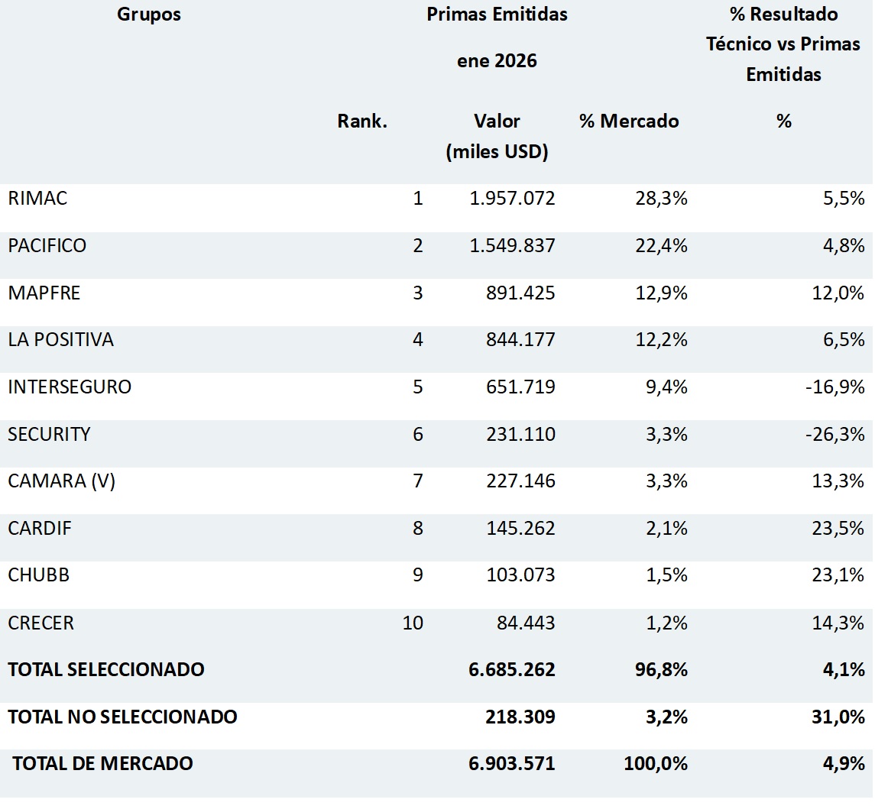The width and height of the screenshot is (875, 806).
Task: Click the % Mercado column header
Action: point(629,121)
